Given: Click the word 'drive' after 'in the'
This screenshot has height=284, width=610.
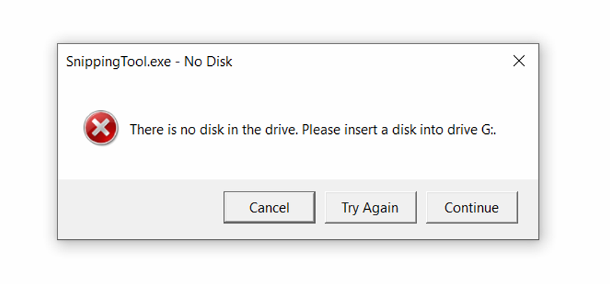Looking at the screenshot, I should pos(279,129).
